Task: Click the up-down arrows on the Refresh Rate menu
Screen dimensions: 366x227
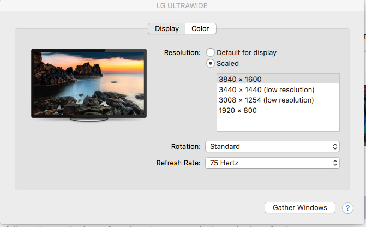Action: tap(335, 163)
